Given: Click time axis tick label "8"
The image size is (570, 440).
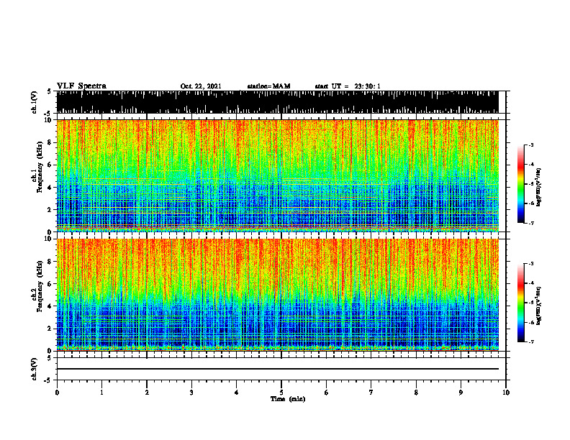Looking at the screenshot, I should point(416,393).
